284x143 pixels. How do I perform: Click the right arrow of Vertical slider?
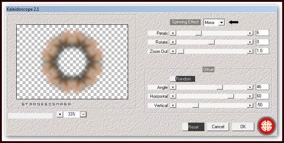[250, 105]
